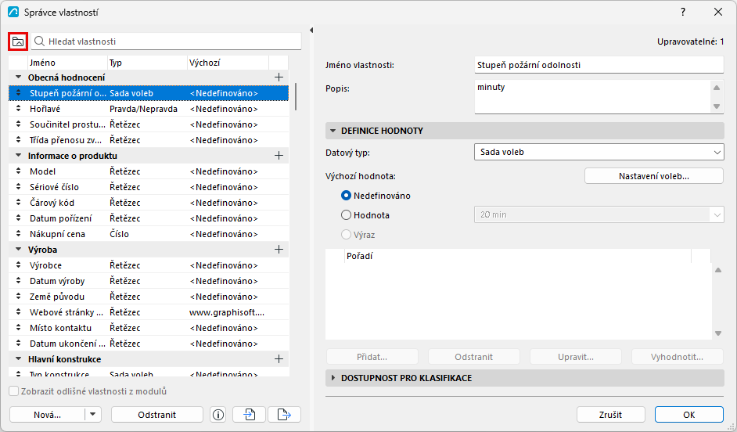Click the www.graphisoft default value cell

[227, 312]
